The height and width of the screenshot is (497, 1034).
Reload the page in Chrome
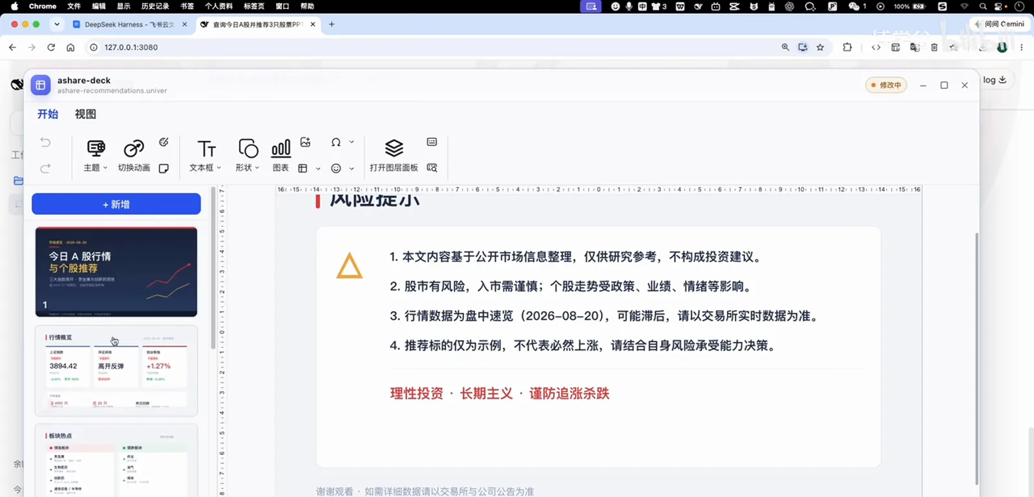(x=51, y=47)
